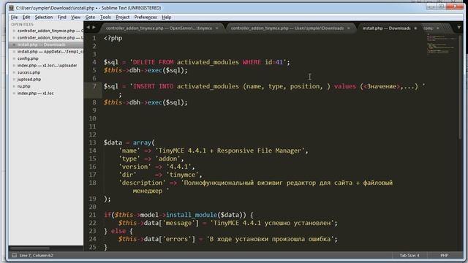Close the controller_addon_tinymce.php Users\sympler\Downloads tab
The image size is (468, 263).
(348, 28)
